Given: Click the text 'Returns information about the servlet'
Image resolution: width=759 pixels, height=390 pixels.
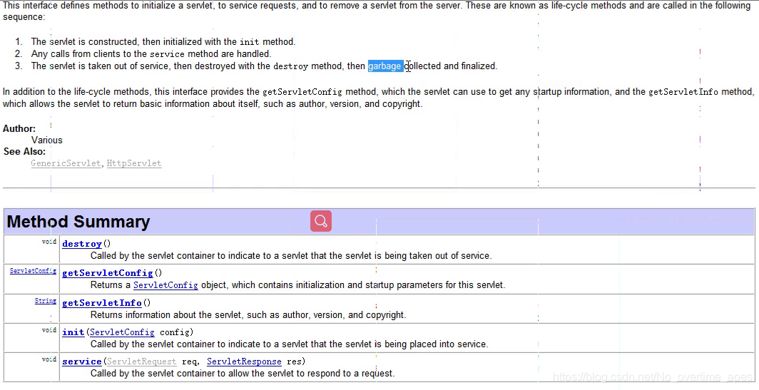Looking at the screenshot, I should (x=165, y=315).
